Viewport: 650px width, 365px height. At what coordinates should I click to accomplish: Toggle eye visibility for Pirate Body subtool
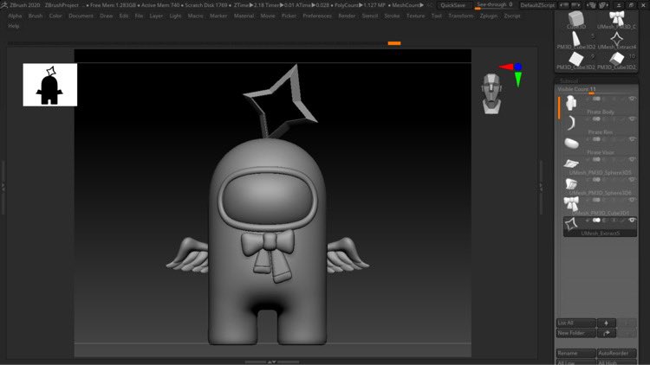pyautogui.click(x=632, y=99)
